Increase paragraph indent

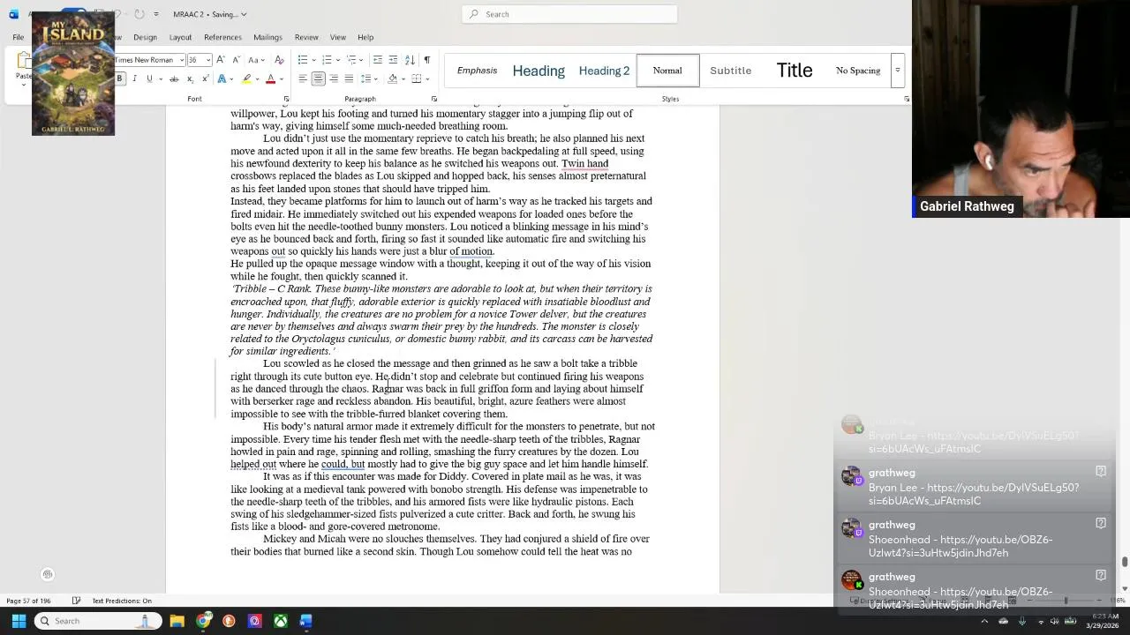pyautogui.click(x=393, y=60)
